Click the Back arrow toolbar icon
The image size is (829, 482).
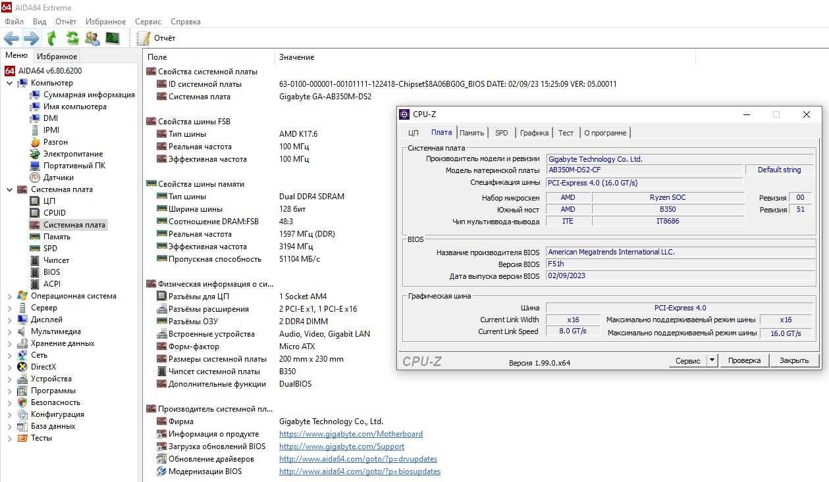[11, 38]
